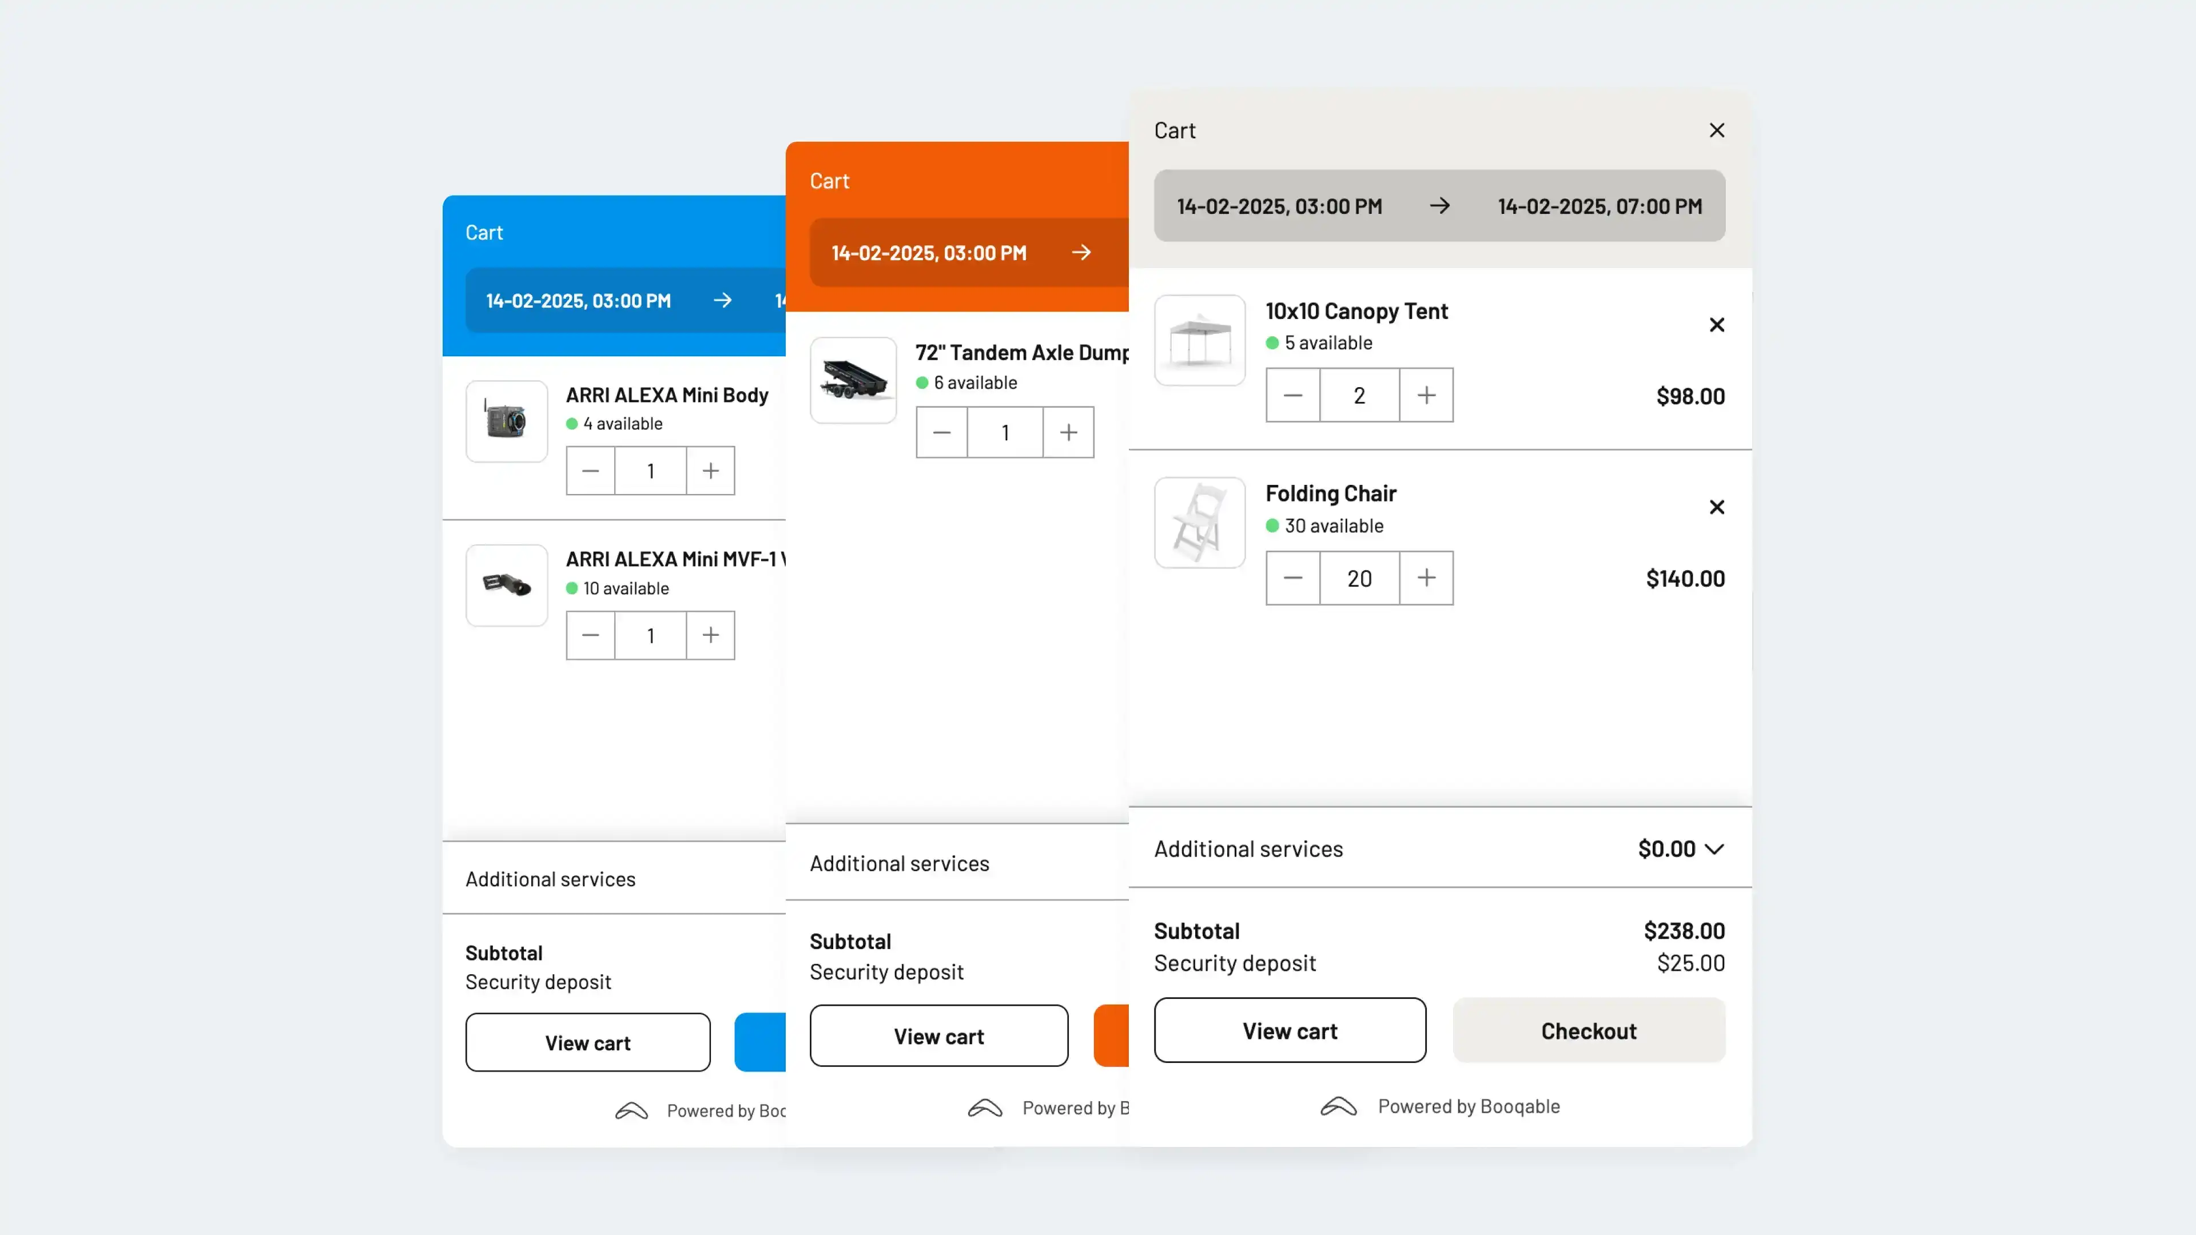Expand the Additional services section showing $0.00
Image resolution: width=2196 pixels, height=1235 pixels.
pos(1714,849)
